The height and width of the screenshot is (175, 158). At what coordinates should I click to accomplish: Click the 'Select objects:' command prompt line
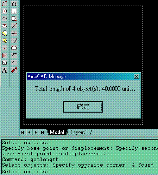point(80,171)
